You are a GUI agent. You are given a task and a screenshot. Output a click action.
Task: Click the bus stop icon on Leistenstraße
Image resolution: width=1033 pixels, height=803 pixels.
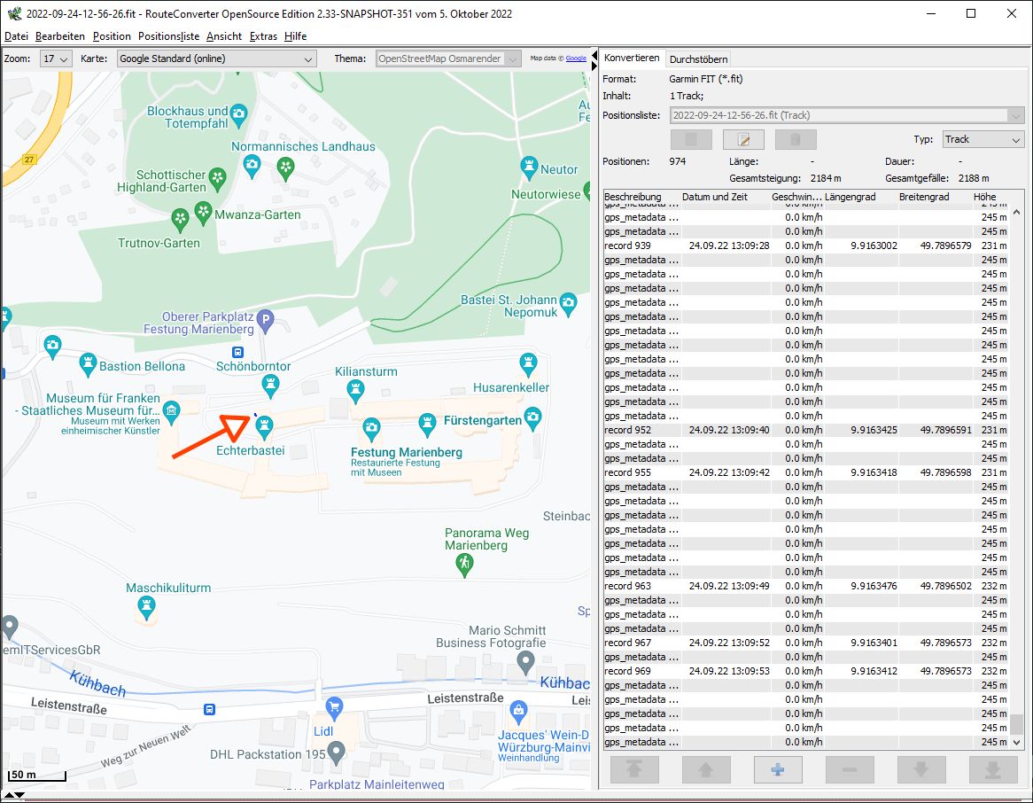(209, 709)
